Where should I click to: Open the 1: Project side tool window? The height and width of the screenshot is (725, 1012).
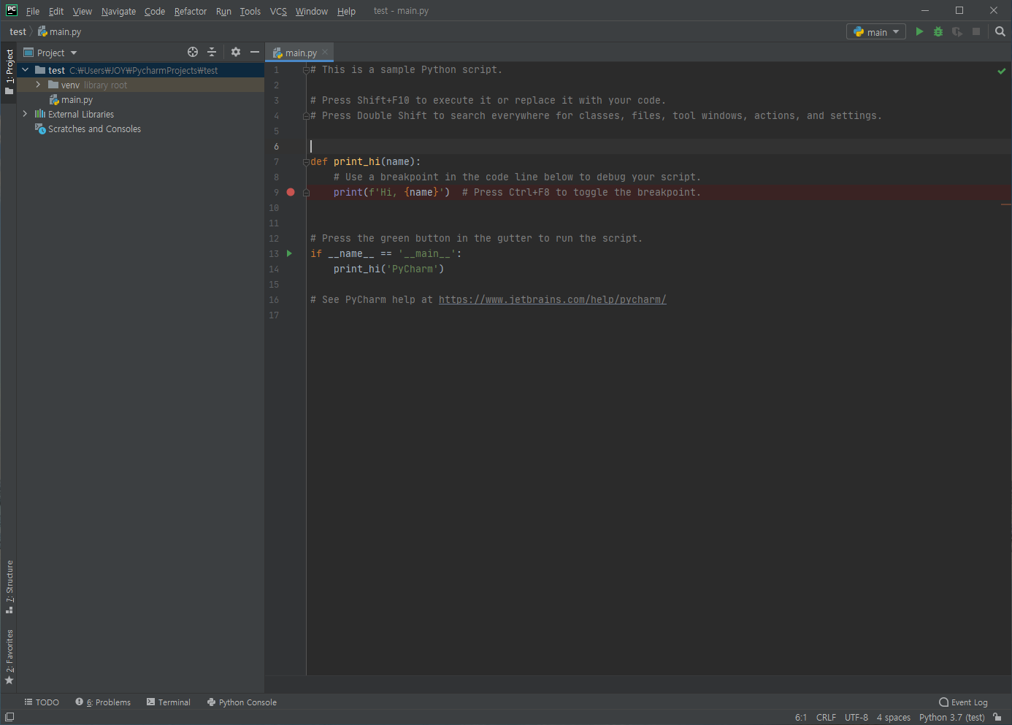coord(9,72)
